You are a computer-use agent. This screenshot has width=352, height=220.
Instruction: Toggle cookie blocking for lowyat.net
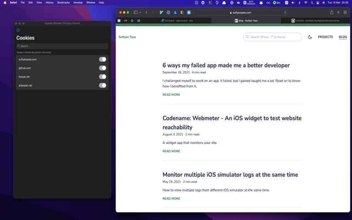102,77
